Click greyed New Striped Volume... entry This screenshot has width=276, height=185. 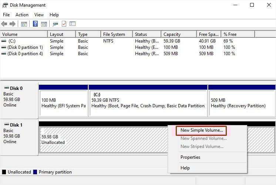202,147
